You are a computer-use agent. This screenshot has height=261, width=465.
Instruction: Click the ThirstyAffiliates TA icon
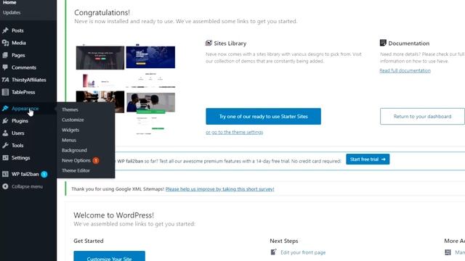pos(5,80)
